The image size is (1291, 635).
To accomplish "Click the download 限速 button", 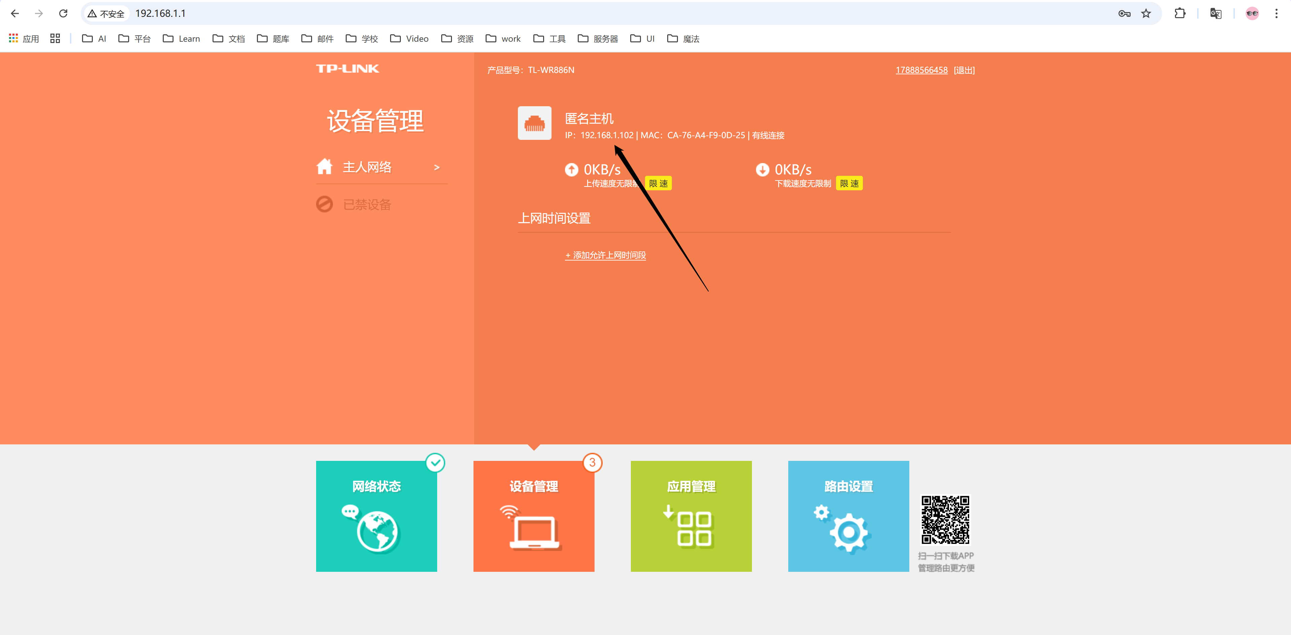I will tap(849, 183).
